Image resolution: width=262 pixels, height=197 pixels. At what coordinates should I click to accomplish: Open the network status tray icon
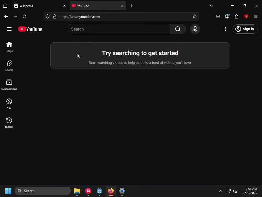click(x=228, y=191)
